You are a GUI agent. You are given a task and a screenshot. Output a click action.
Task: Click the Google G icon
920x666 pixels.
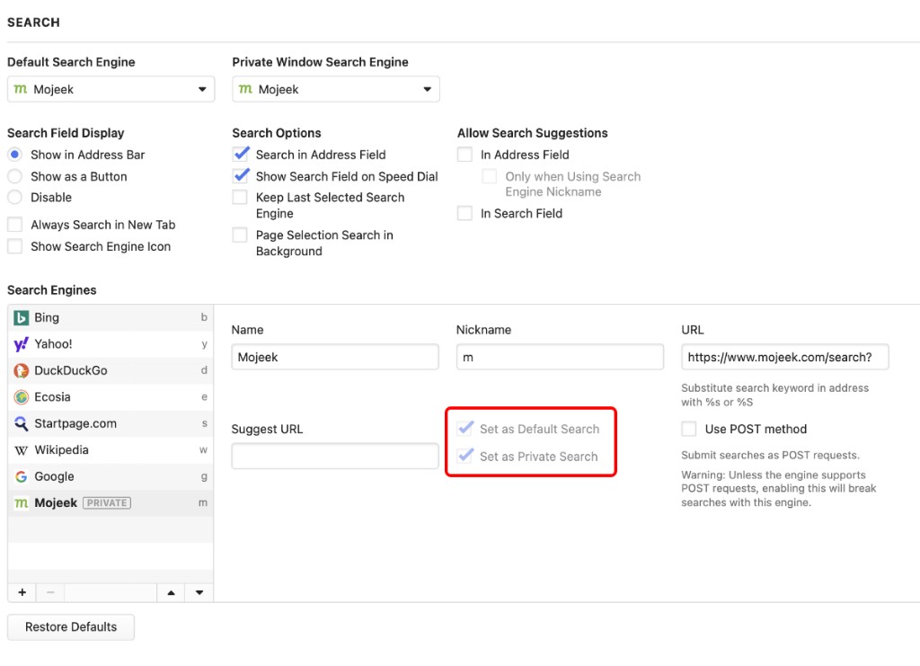(x=22, y=476)
